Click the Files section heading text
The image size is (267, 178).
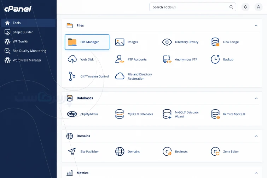(x=80, y=25)
